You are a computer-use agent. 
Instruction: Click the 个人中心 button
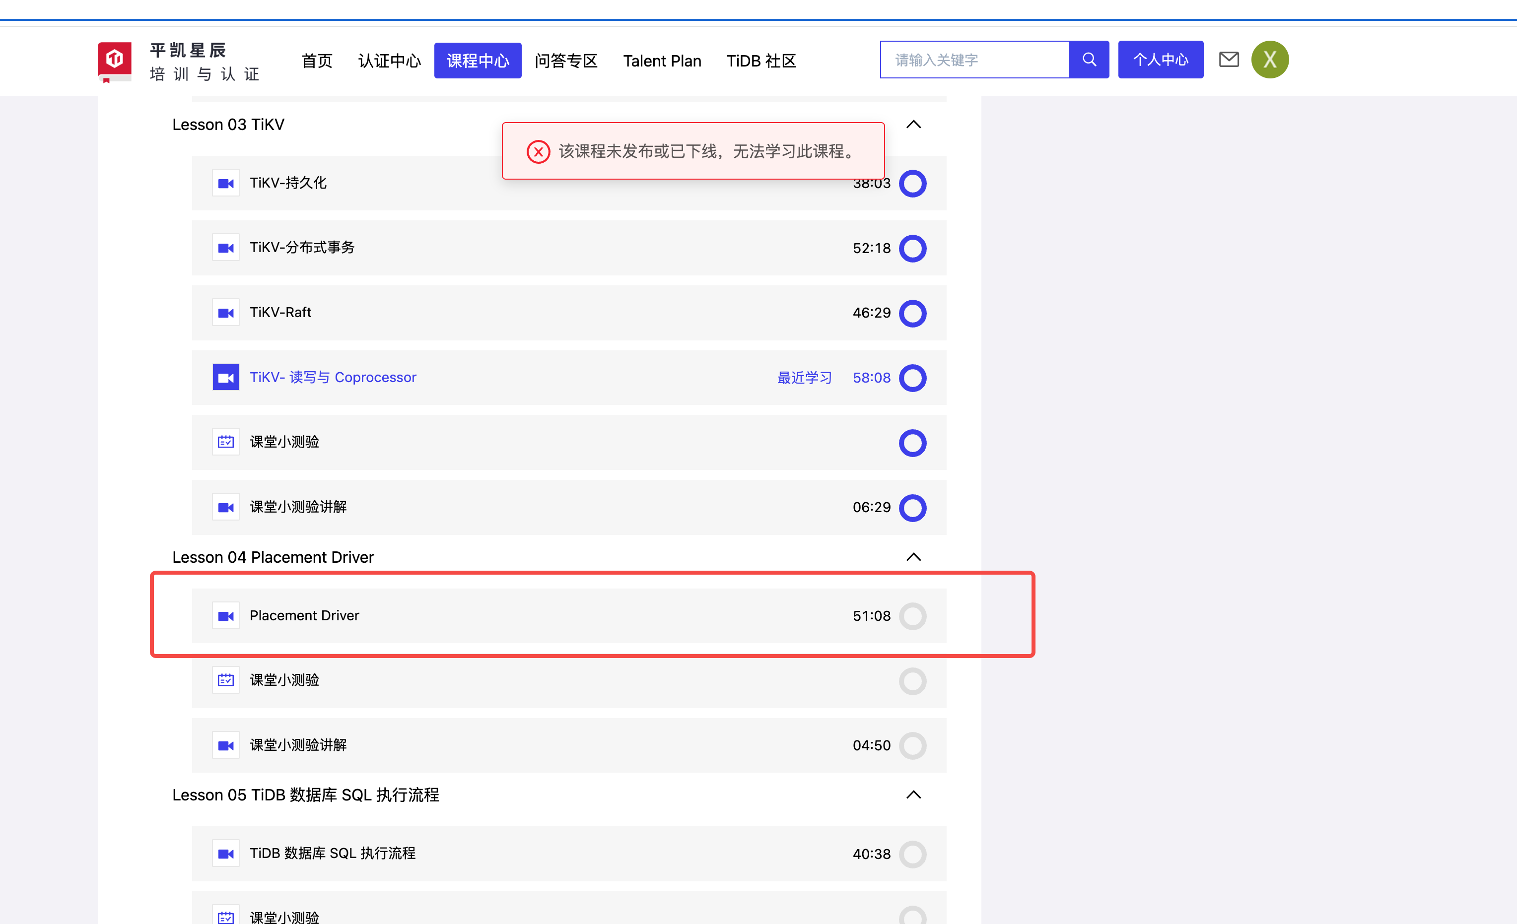click(x=1160, y=60)
